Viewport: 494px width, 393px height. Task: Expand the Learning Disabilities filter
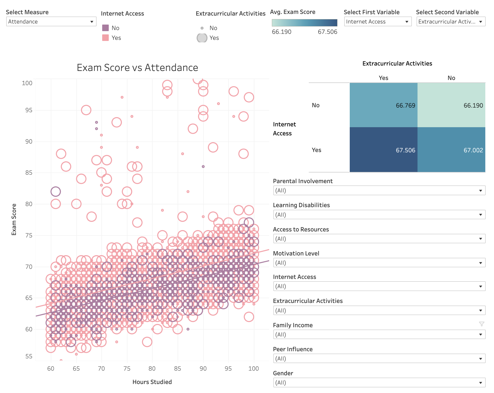(379, 215)
